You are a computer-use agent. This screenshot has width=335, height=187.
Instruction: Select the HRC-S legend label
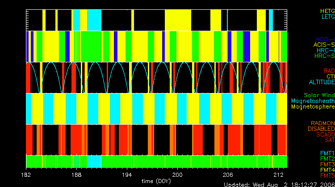click(324, 56)
